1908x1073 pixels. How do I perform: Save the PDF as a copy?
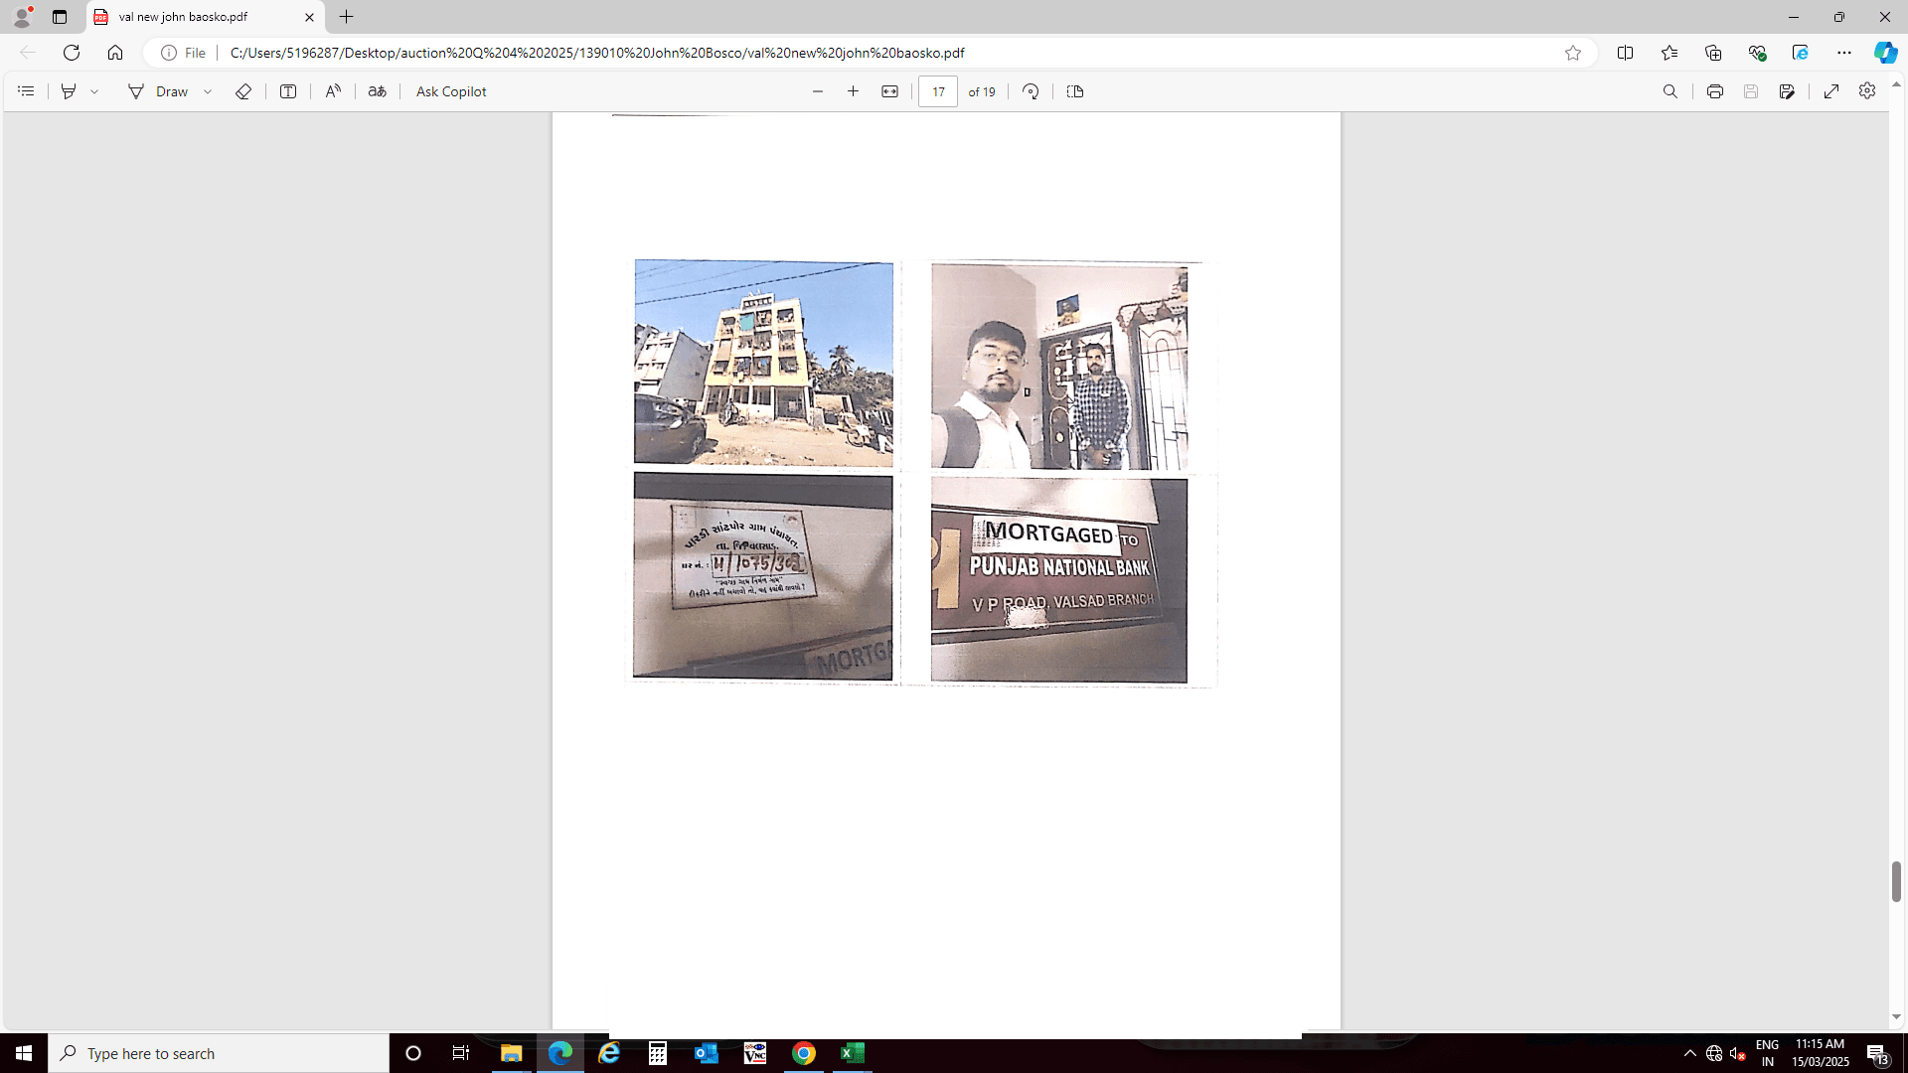pos(1788,91)
